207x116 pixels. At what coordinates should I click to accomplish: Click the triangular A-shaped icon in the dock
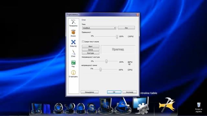pyautogui.click(x=123, y=105)
